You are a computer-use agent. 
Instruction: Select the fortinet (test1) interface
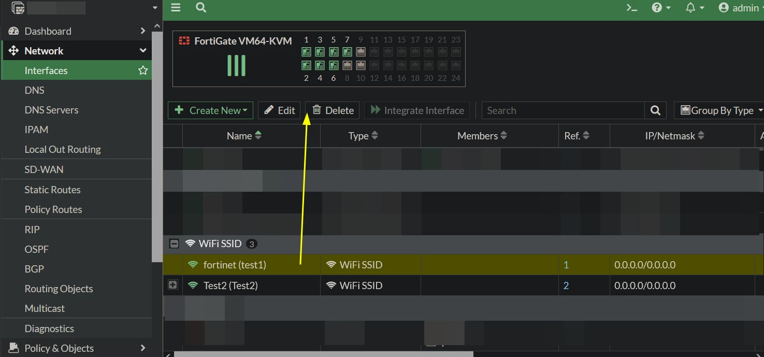click(x=235, y=265)
